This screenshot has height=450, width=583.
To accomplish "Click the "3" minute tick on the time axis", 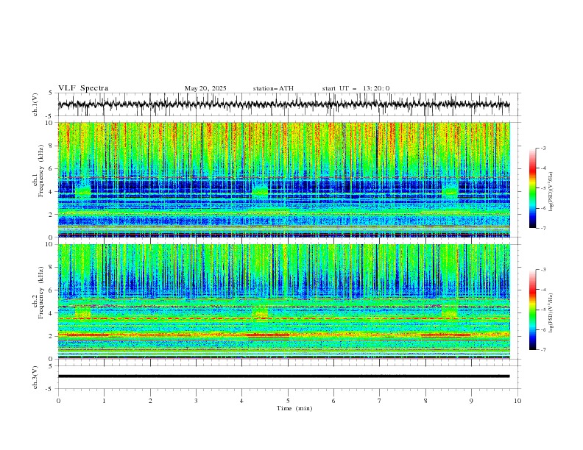I will tap(196, 401).
